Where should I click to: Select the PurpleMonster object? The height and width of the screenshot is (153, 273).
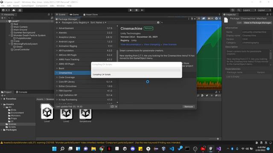24,38
